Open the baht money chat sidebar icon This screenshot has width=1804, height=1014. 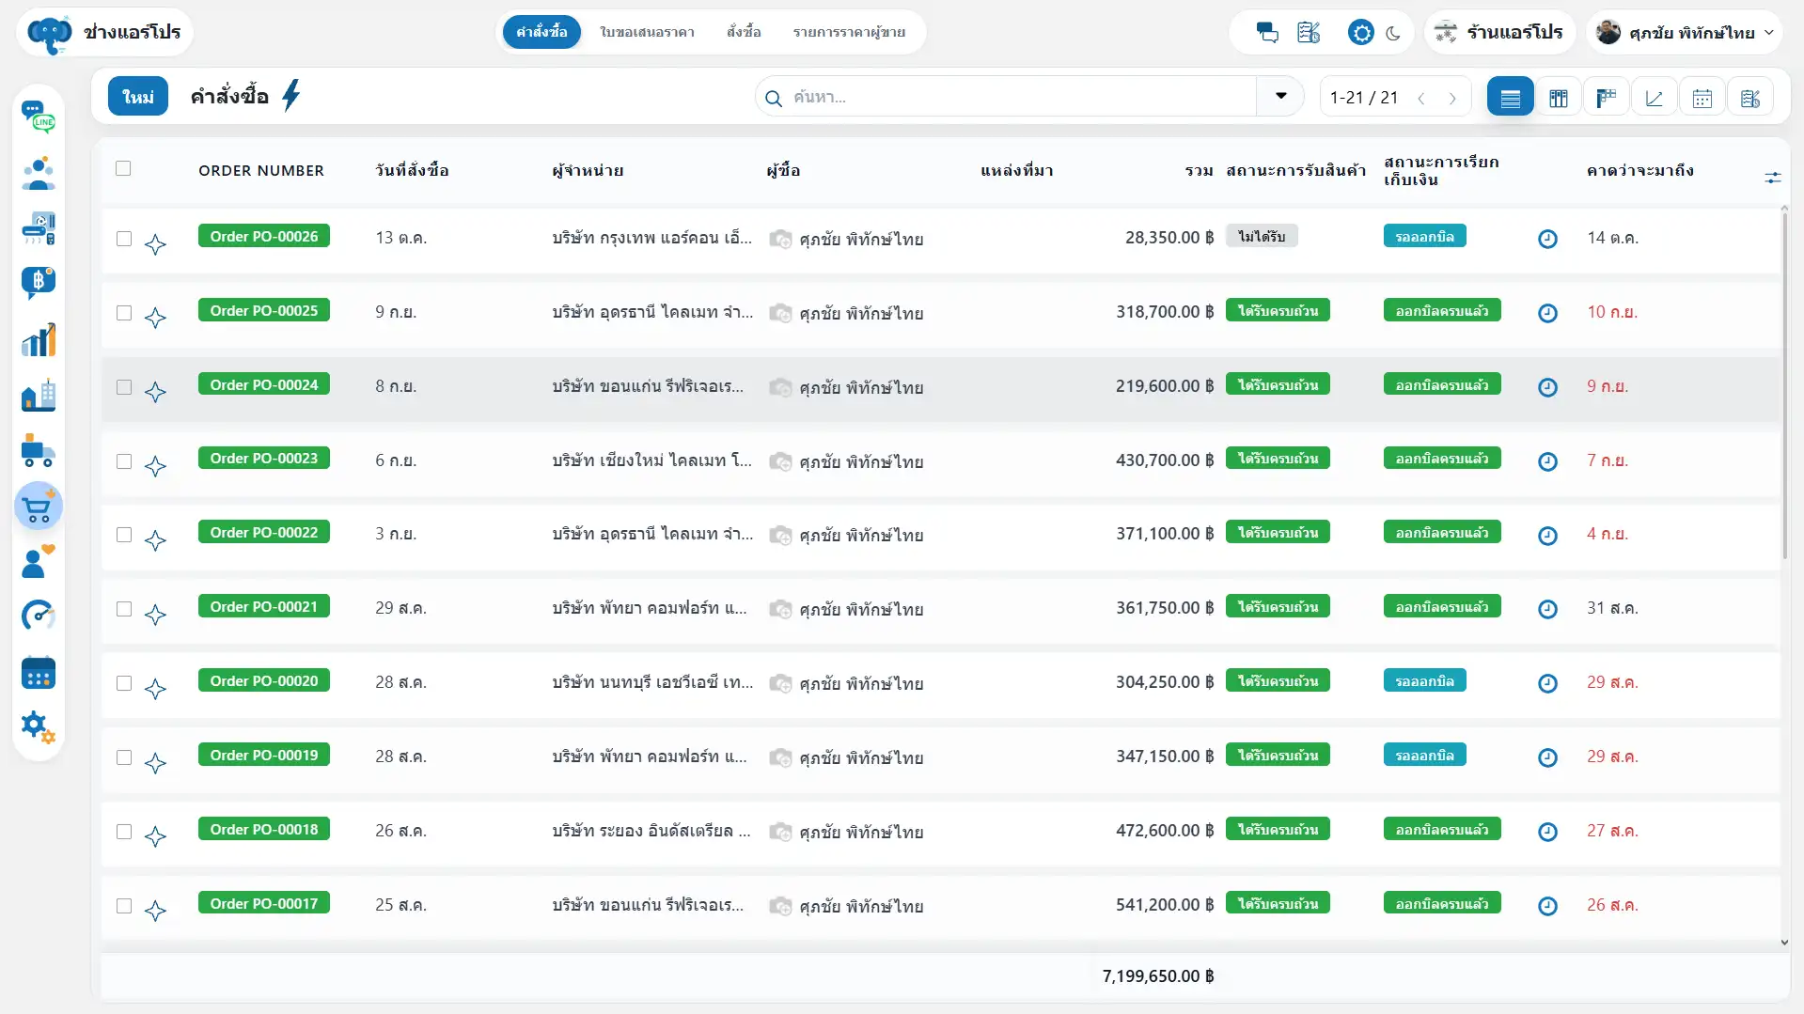tap(39, 282)
